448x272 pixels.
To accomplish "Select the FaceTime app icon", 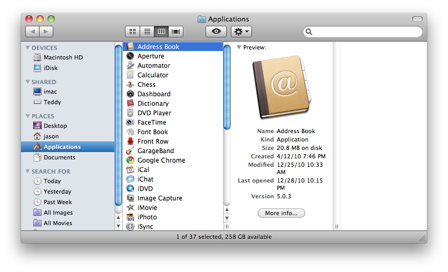I will point(130,122).
